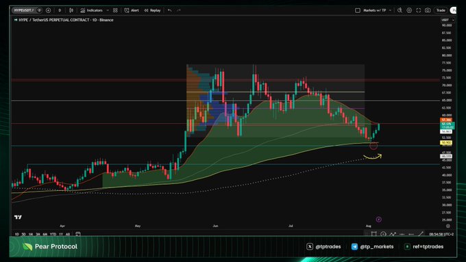The image size is (466, 262).
Task: Select the zigzag path drawing tool
Action: (393, 234)
